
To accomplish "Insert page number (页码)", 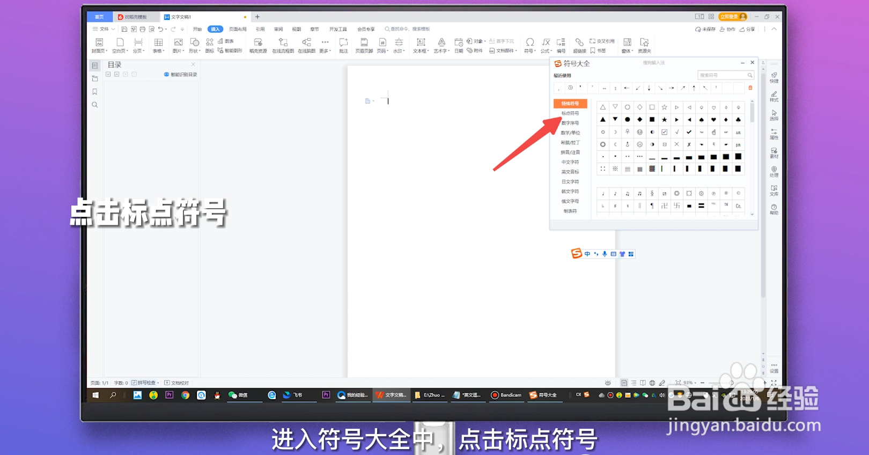I will 382,46.
